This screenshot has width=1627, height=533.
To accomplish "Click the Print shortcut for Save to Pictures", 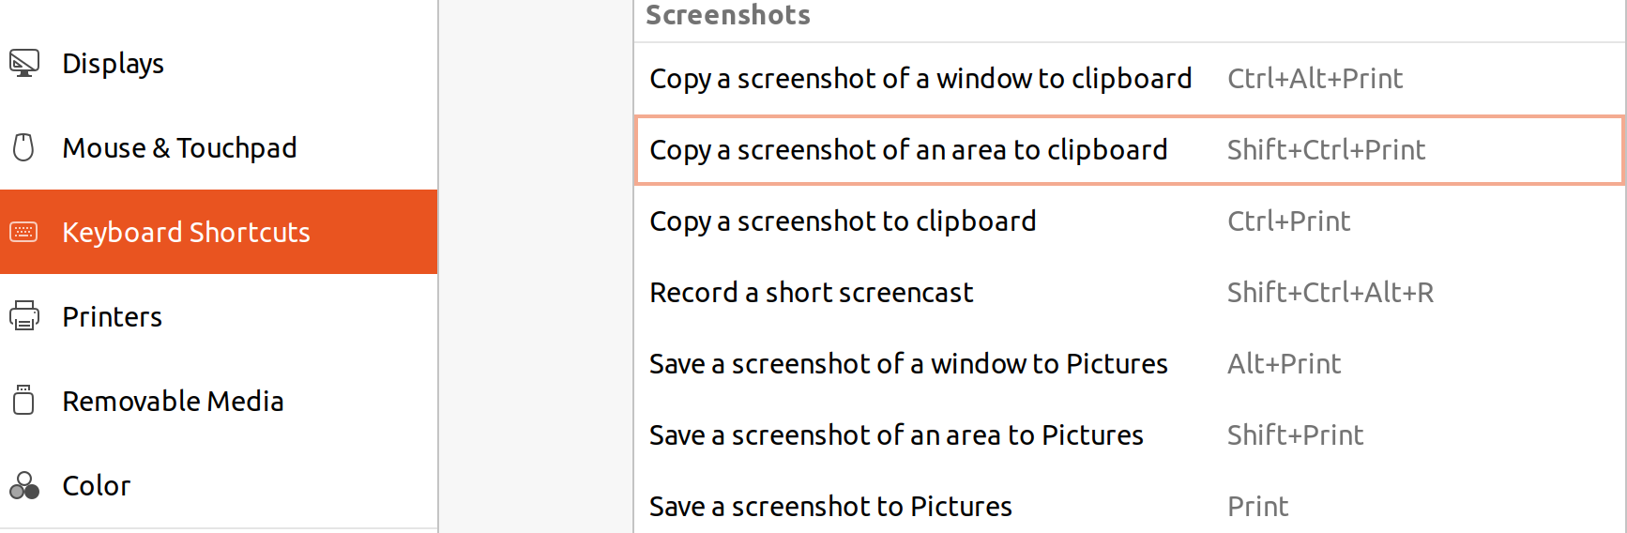I will [1257, 507].
